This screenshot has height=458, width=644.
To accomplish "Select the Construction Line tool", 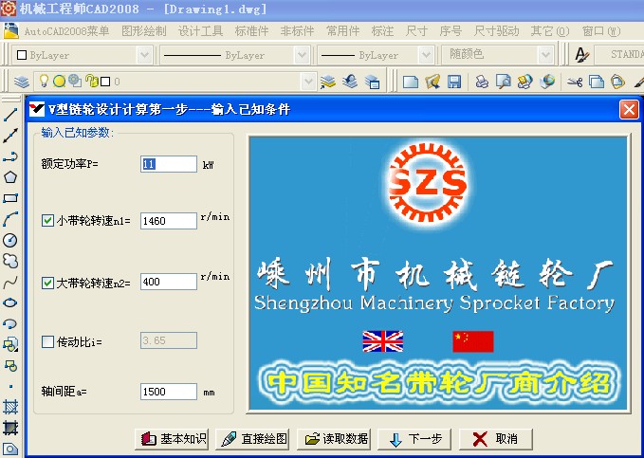I will [x=10, y=136].
